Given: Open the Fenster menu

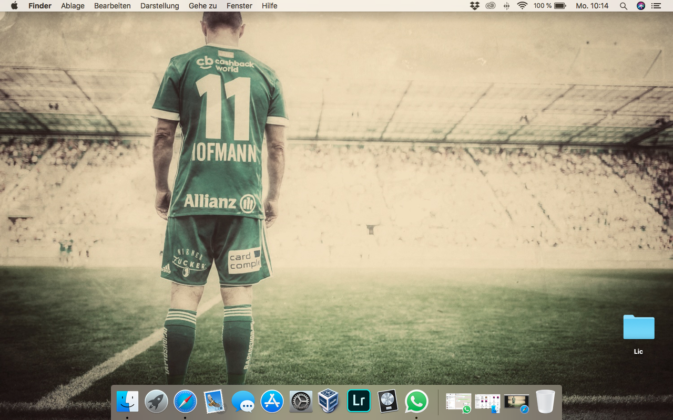Looking at the screenshot, I should (239, 6).
